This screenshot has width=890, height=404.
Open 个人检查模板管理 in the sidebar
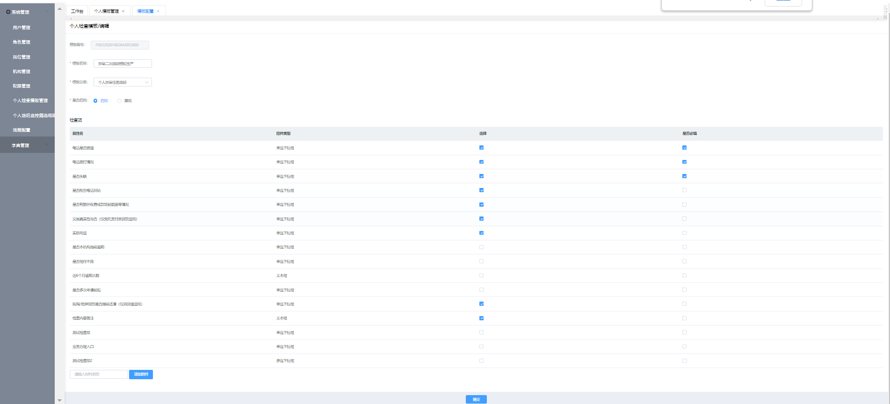tap(30, 101)
